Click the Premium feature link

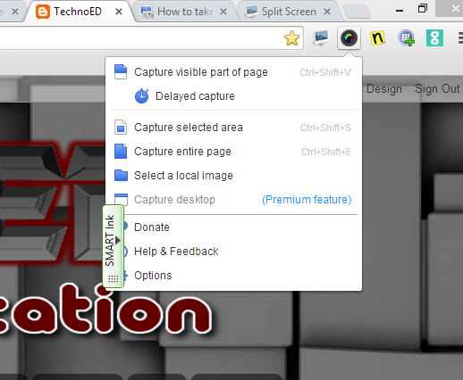point(307,200)
